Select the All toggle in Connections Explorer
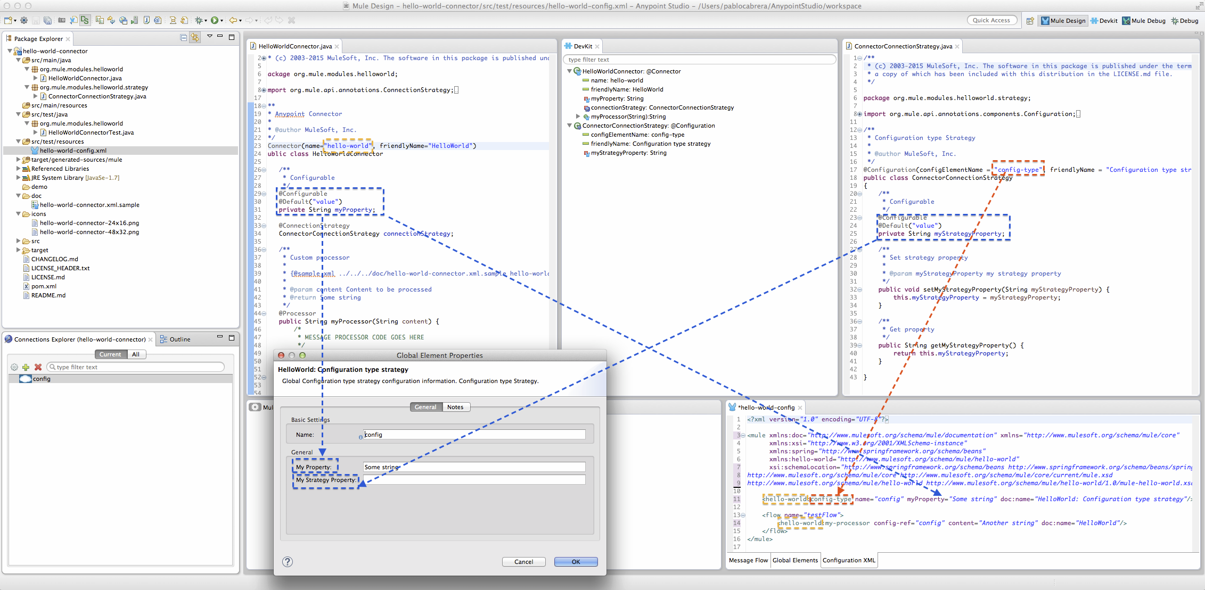The height and width of the screenshot is (590, 1205). click(136, 354)
